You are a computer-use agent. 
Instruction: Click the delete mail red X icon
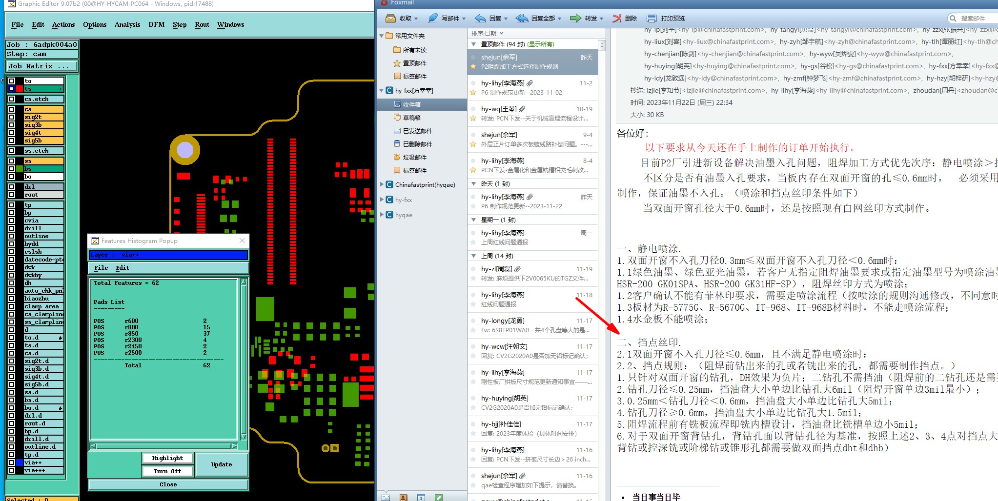pos(617,18)
